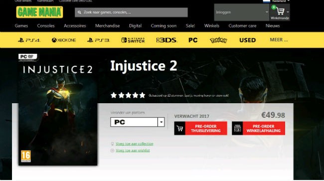Image resolution: width=324 pixels, height=181 pixels.
Task: Select the USED tab in yellow bar
Action: [248, 40]
